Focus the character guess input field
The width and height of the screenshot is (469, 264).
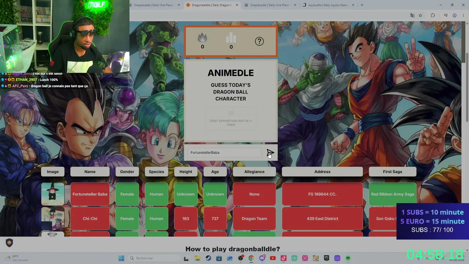click(x=224, y=153)
